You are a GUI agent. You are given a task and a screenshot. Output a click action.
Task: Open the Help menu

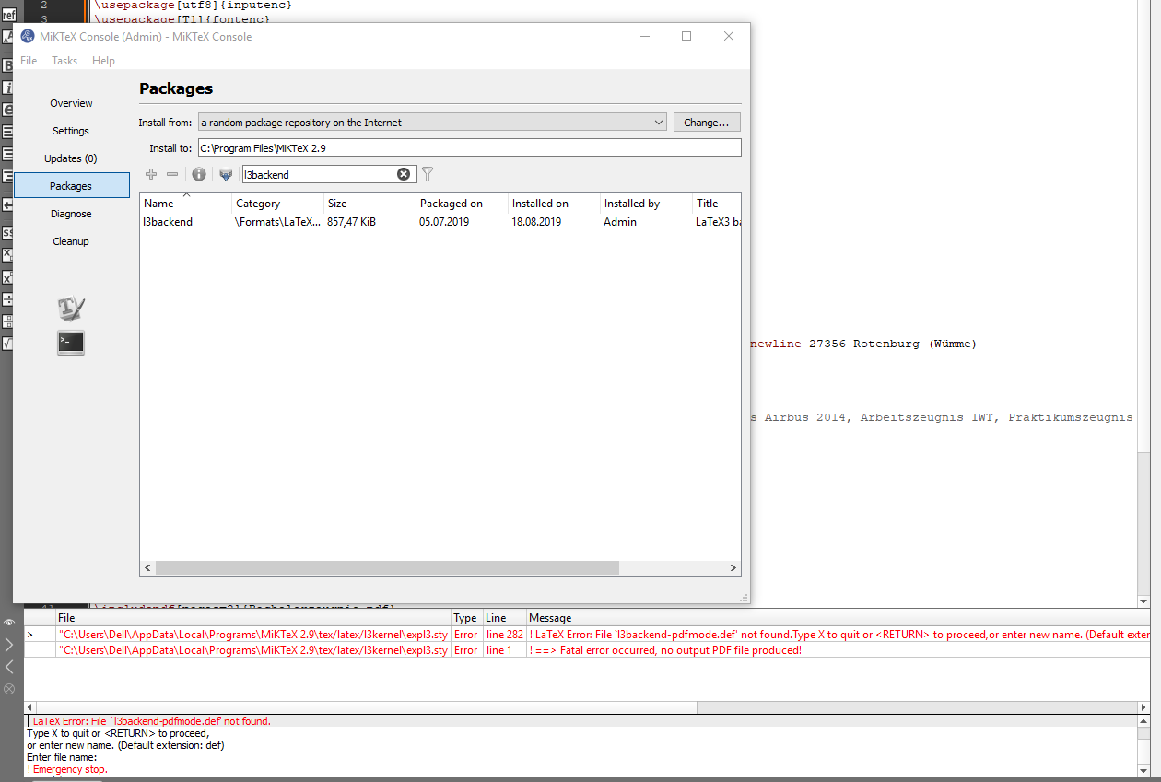[x=103, y=60]
